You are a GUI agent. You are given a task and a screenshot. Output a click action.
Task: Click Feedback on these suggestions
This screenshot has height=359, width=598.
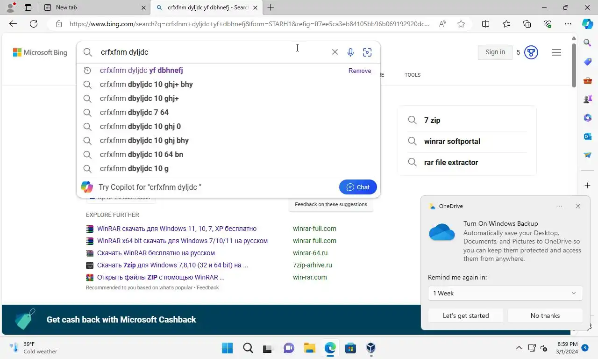click(x=331, y=204)
